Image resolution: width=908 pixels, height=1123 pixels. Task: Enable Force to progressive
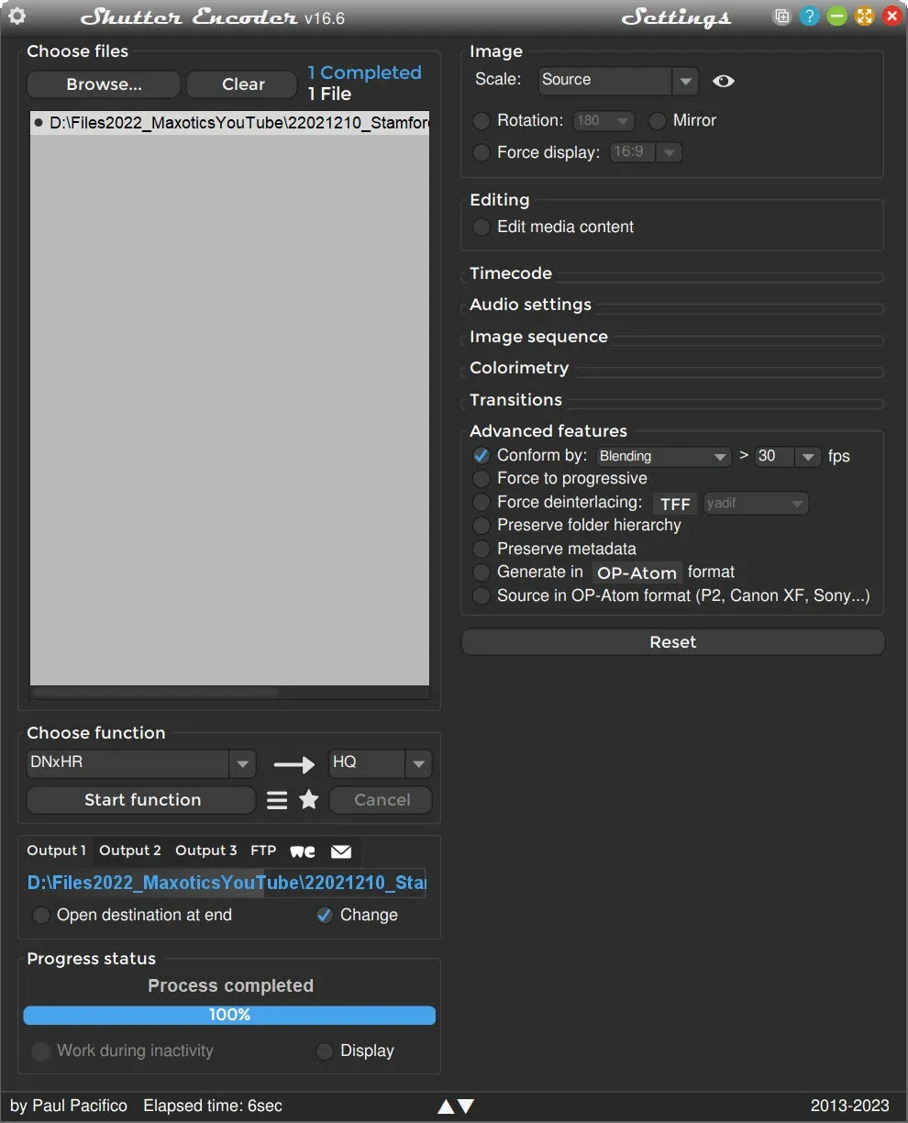pyautogui.click(x=482, y=479)
